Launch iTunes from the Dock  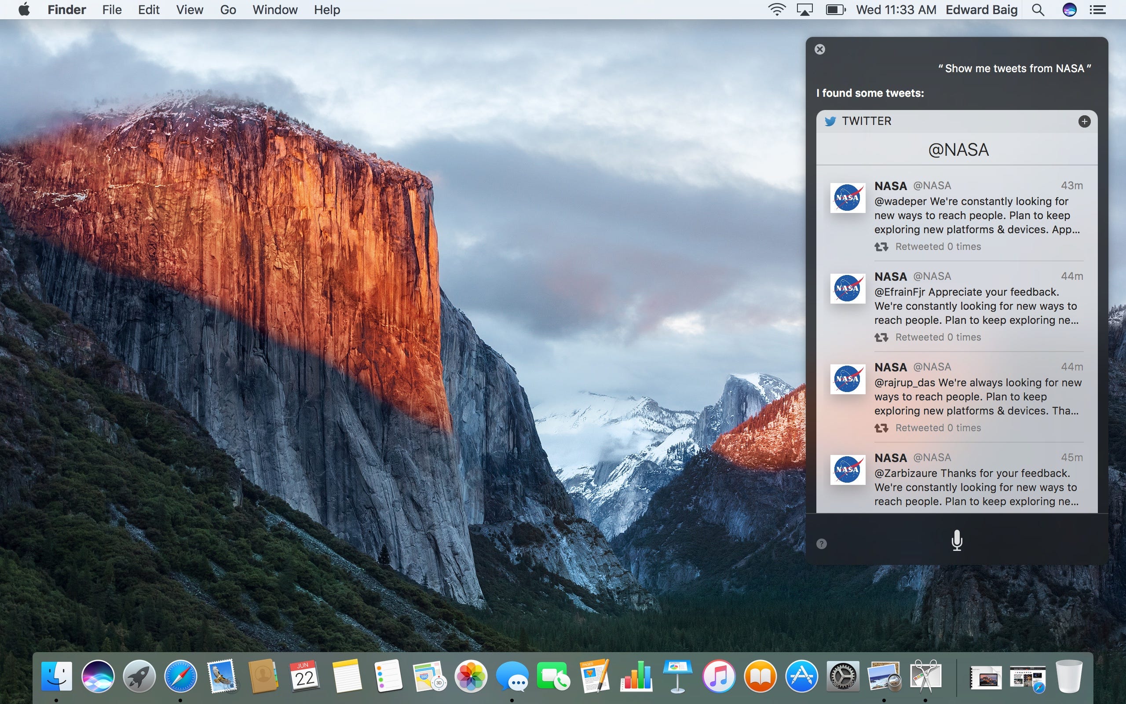point(719,676)
